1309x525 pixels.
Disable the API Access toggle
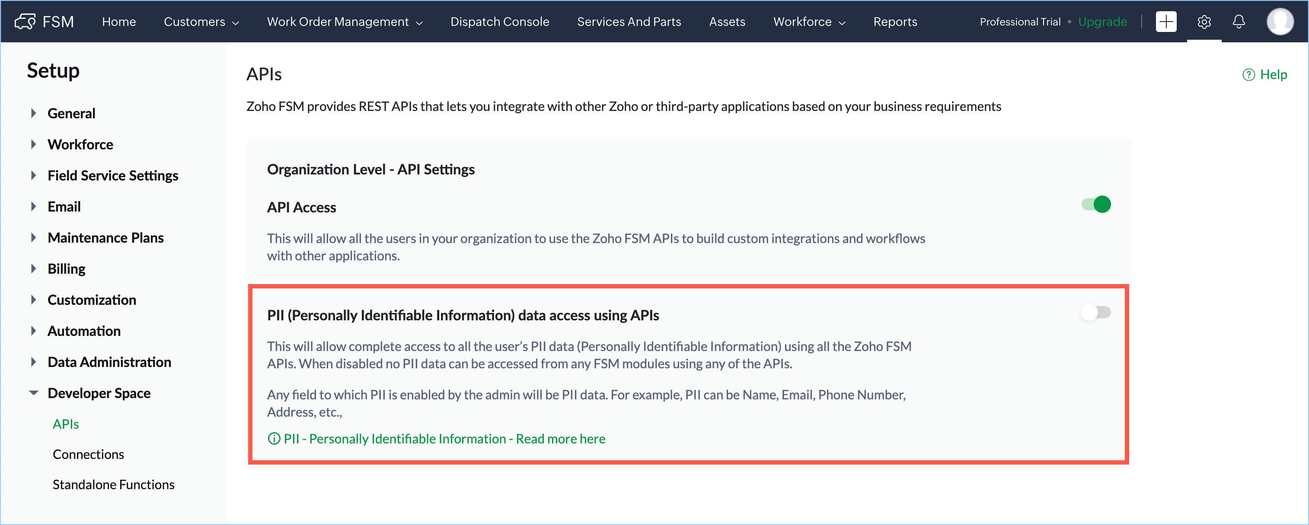1096,205
